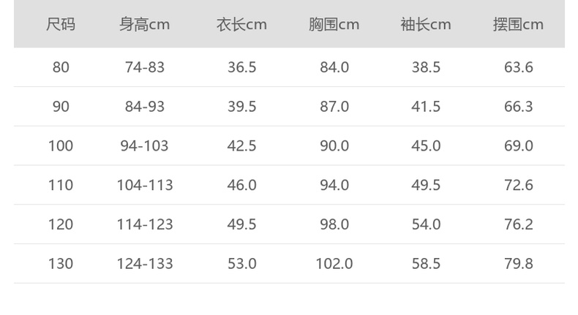The height and width of the screenshot is (315, 578).
Task: Click the size 90 cell
Action: click(x=61, y=107)
